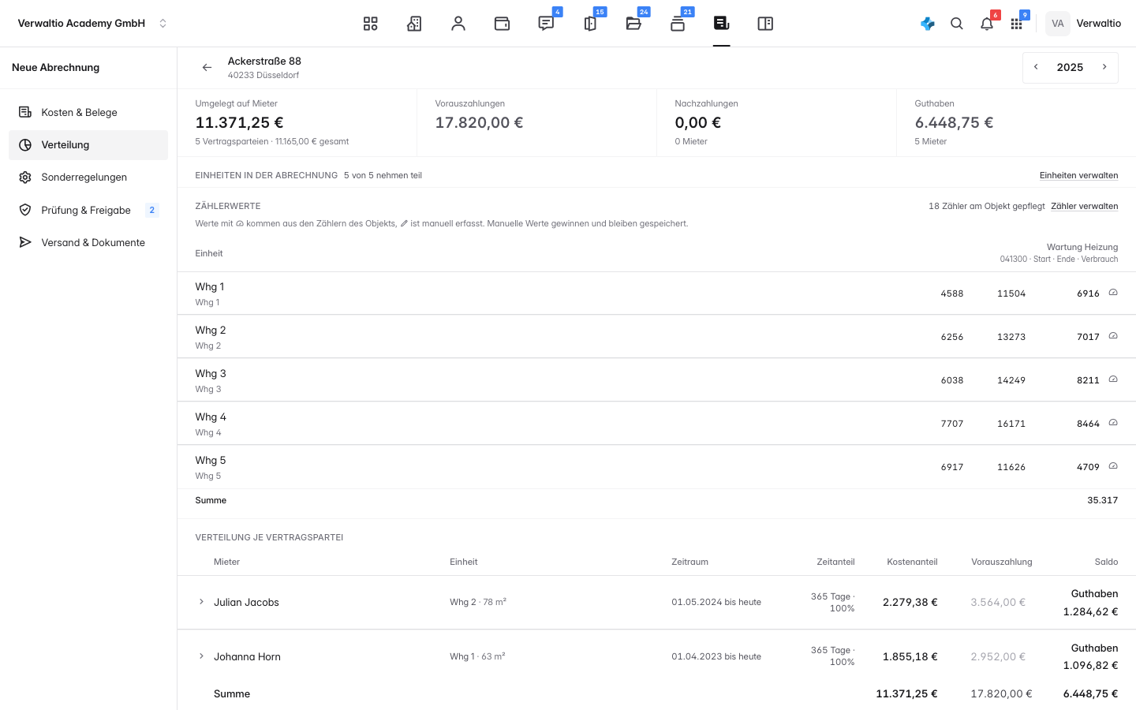Open the wallet icon in top navigation

coord(502,24)
